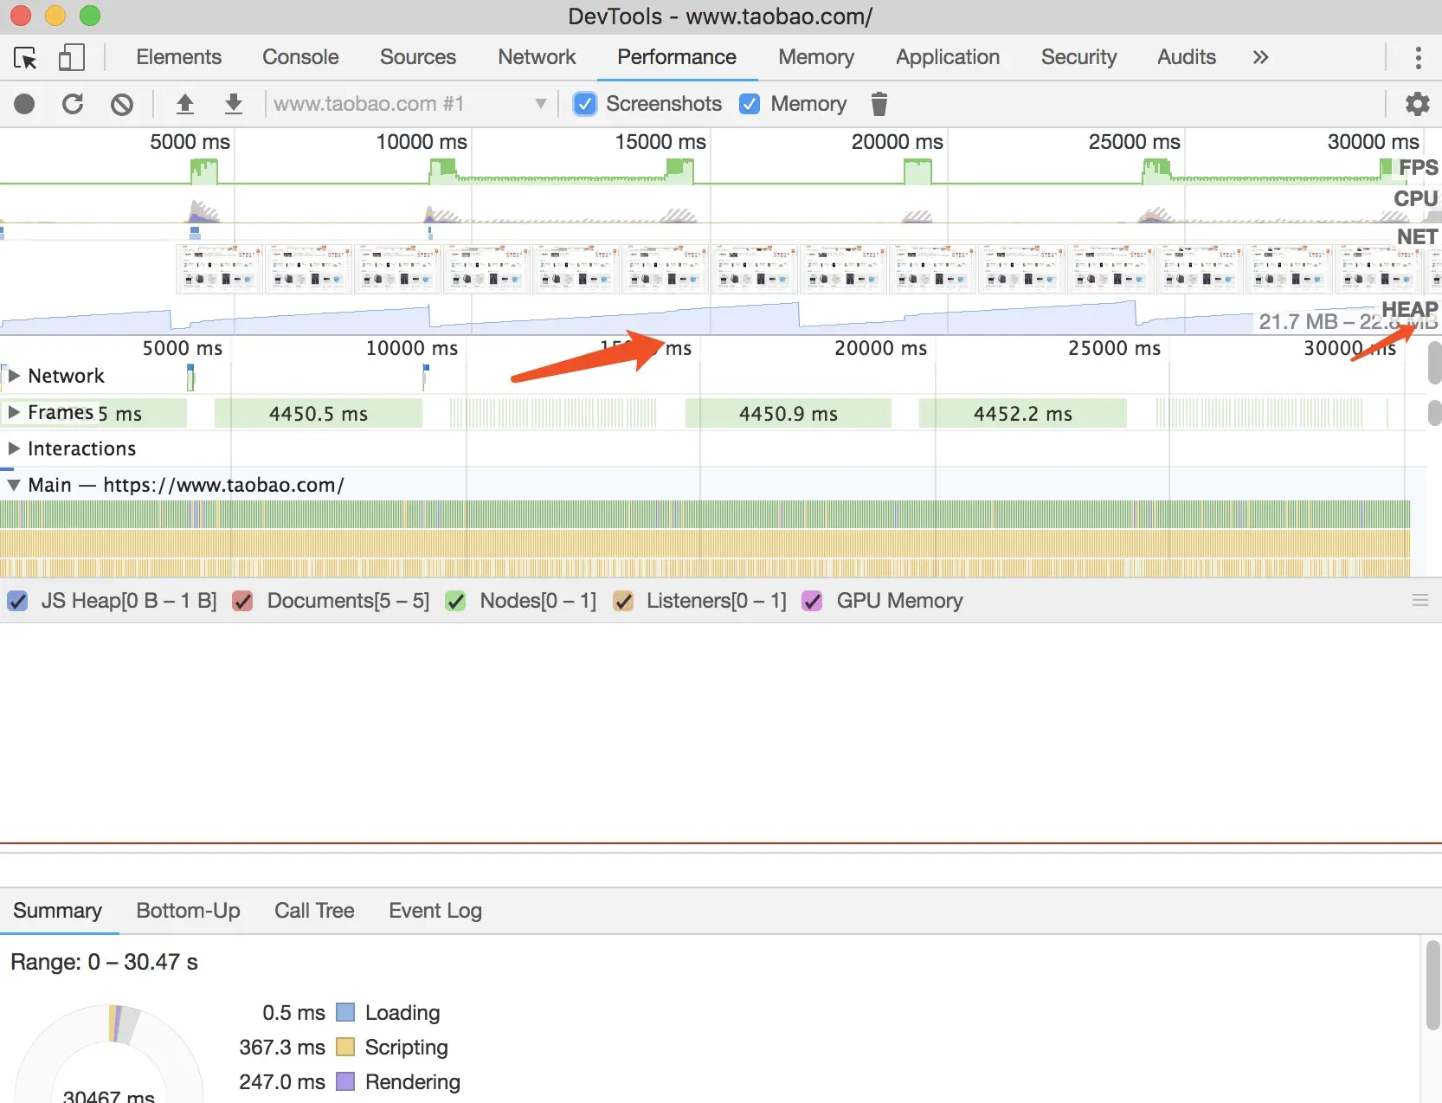This screenshot has height=1103, width=1442.
Task: Click the first screenshot thumbnail in filmstrip
Action: tap(219, 268)
